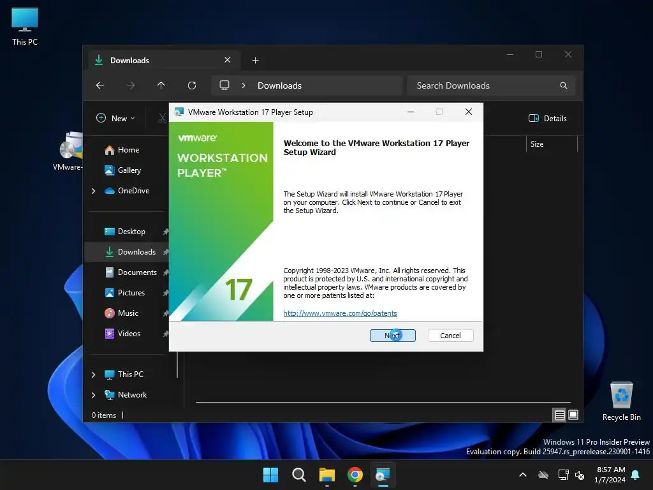The image size is (653, 490).
Task: Switch to large thumbnails view
Action: tap(573, 415)
